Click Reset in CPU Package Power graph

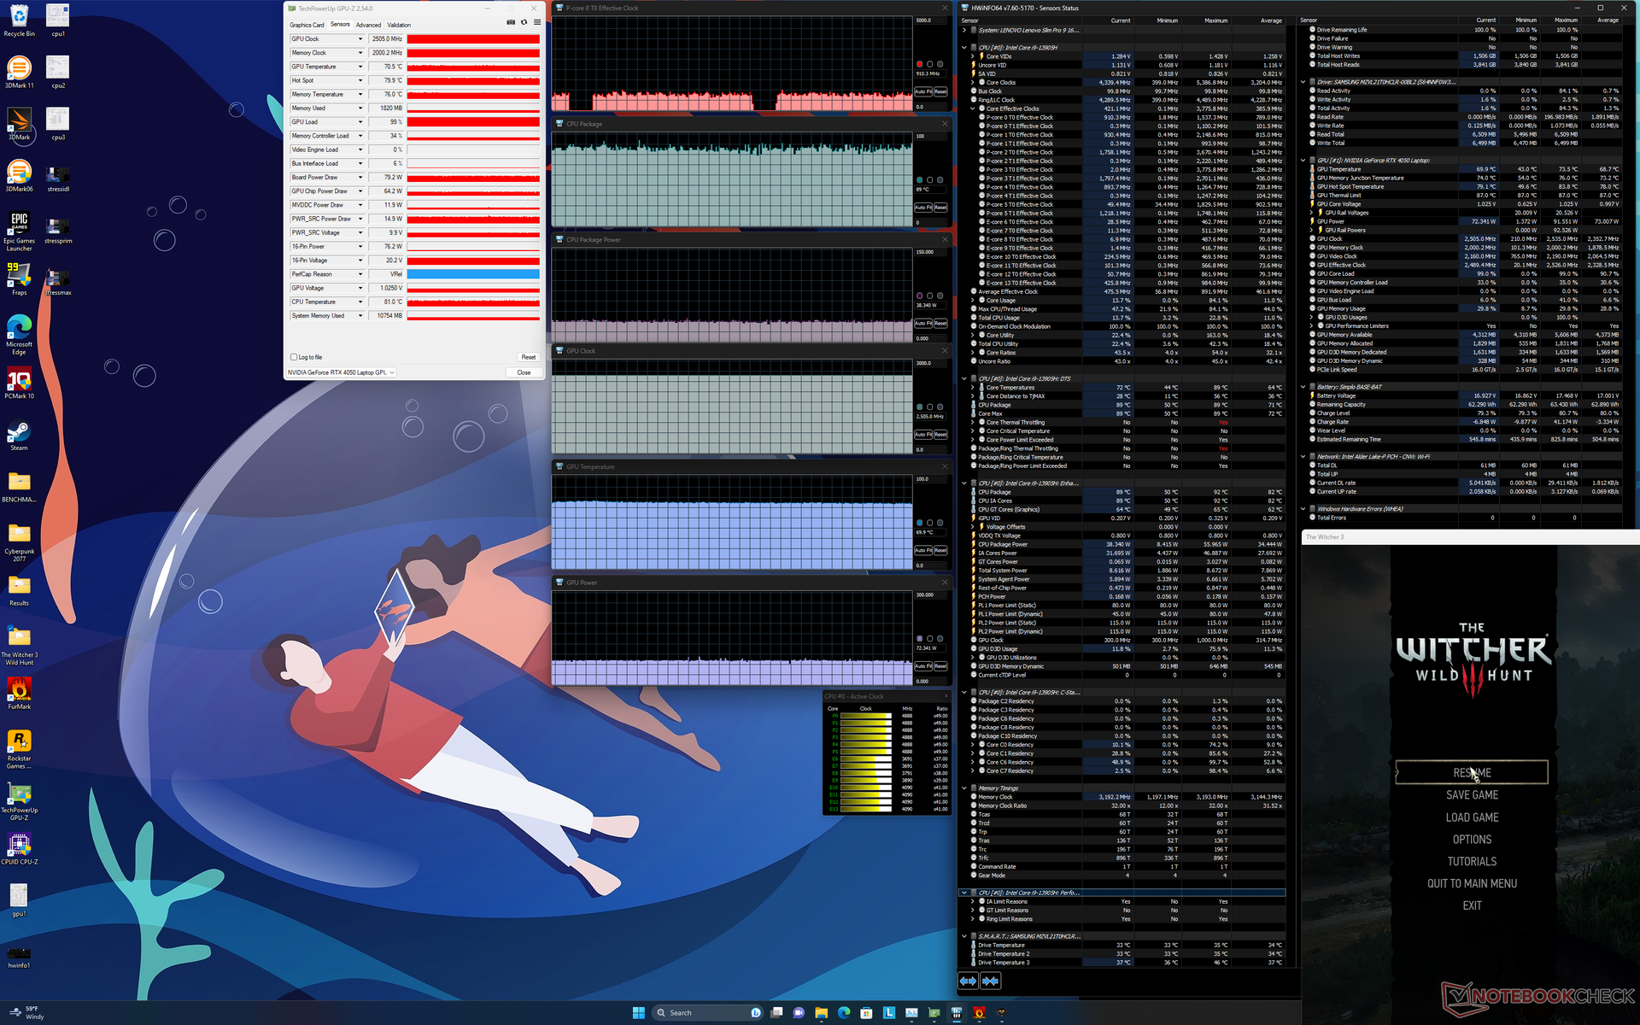[940, 324]
